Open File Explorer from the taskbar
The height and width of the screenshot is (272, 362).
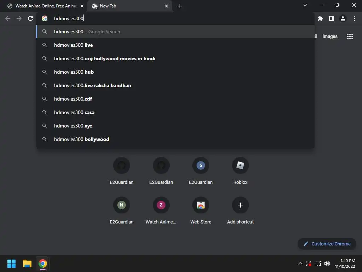pos(27,263)
